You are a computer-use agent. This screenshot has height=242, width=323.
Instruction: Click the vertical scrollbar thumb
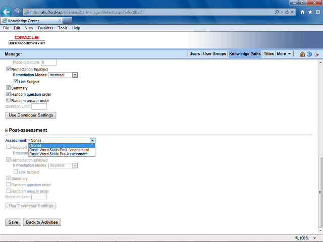click(320, 192)
